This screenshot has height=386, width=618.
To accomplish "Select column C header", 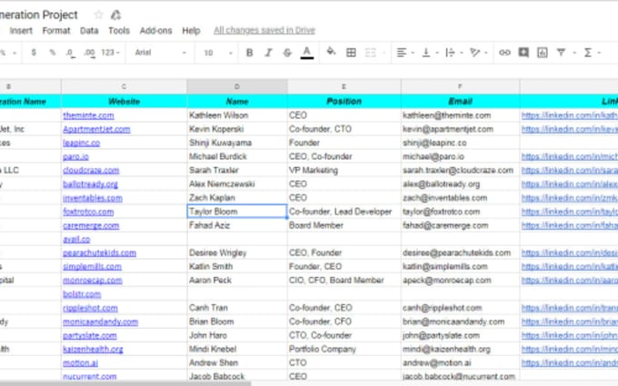I will (x=124, y=86).
